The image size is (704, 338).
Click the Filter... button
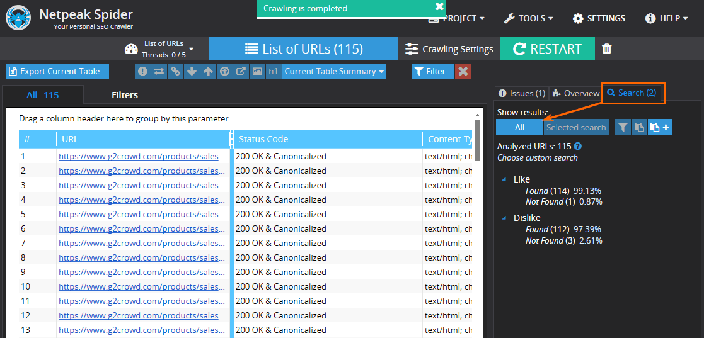(433, 71)
